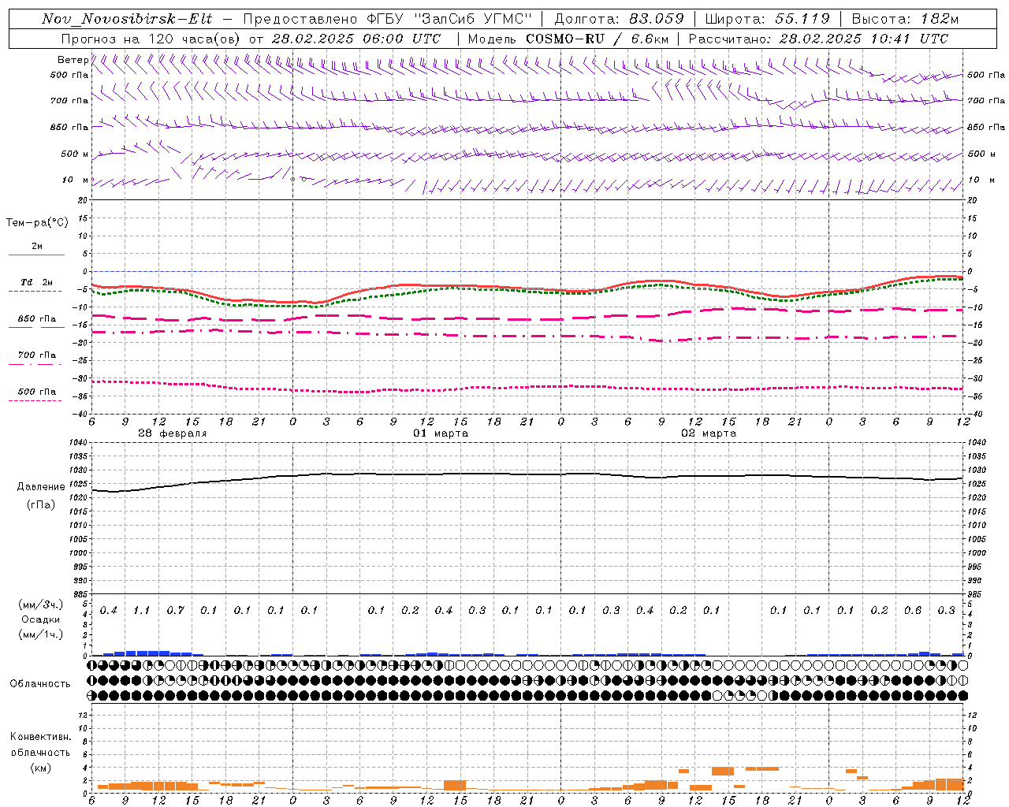Click the Давление panel label
This screenshot has height=807, width=1009.
point(41,487)
